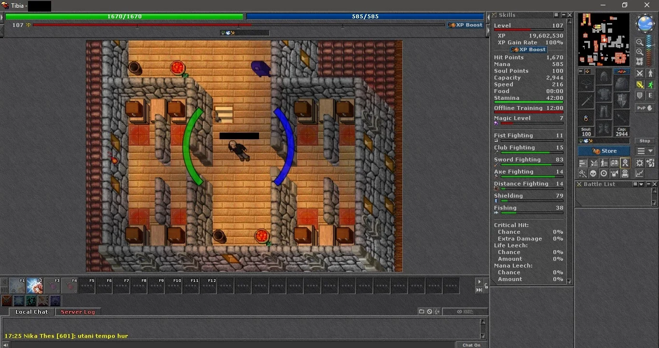
Task: Open the circular target icon widget
Action: pyautogui.click(x=604, y=174)
